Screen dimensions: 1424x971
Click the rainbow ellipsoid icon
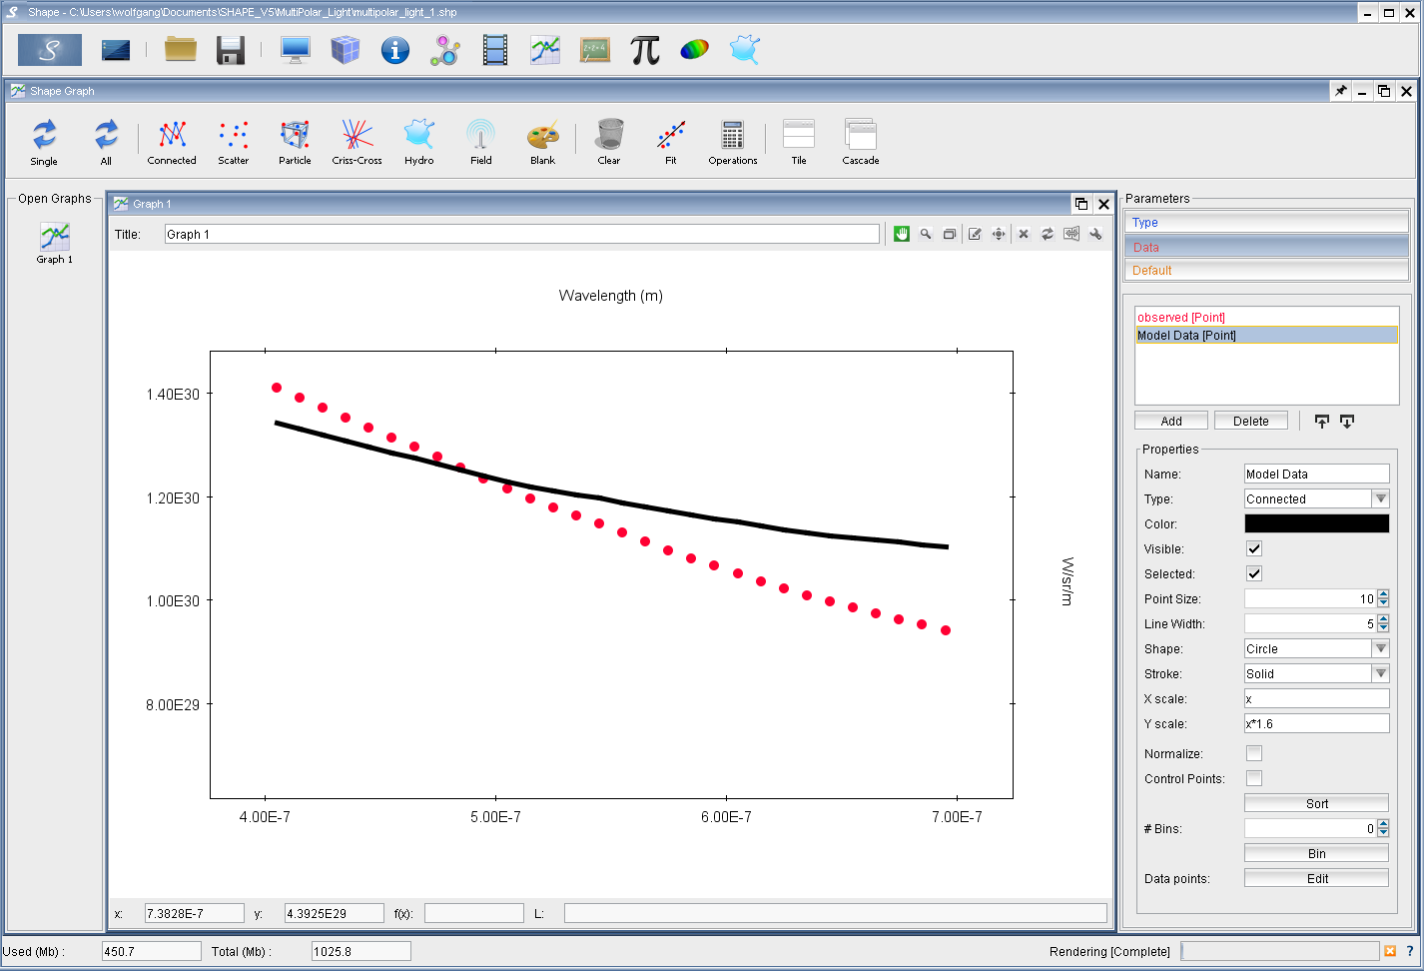[x=695, y=50]
